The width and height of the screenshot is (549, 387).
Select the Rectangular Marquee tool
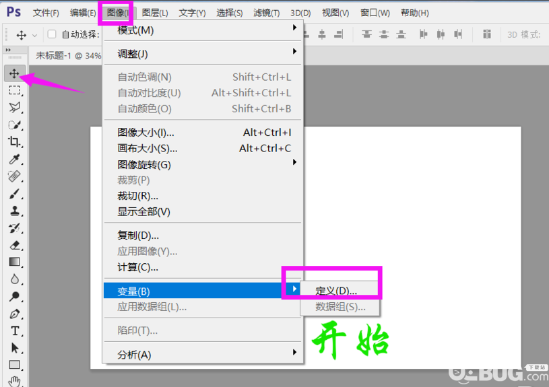pos(14,90)
